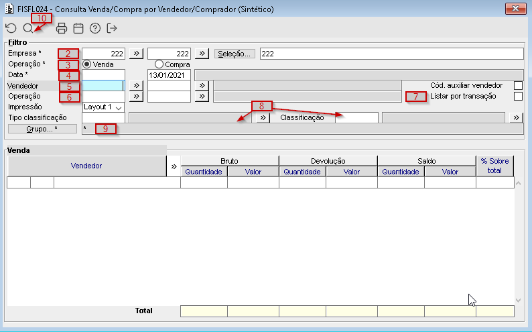
Task: Click the printer icon
Action: 62,28
